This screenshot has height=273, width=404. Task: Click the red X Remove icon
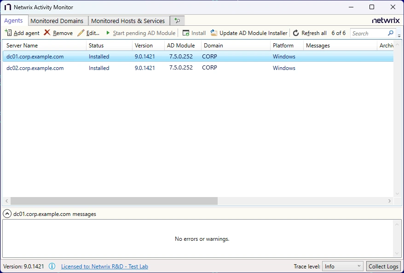47,33
